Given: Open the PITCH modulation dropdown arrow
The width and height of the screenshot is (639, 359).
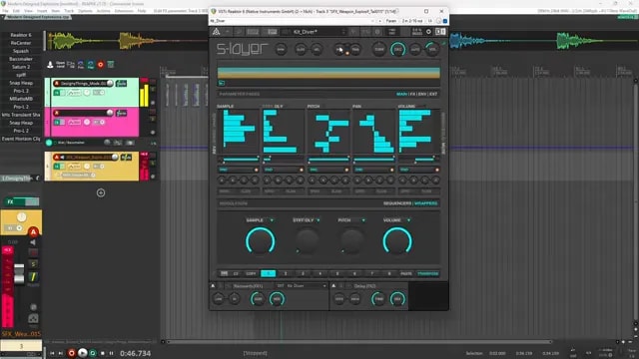Looking at the screenshot, I should click(363, 220).
